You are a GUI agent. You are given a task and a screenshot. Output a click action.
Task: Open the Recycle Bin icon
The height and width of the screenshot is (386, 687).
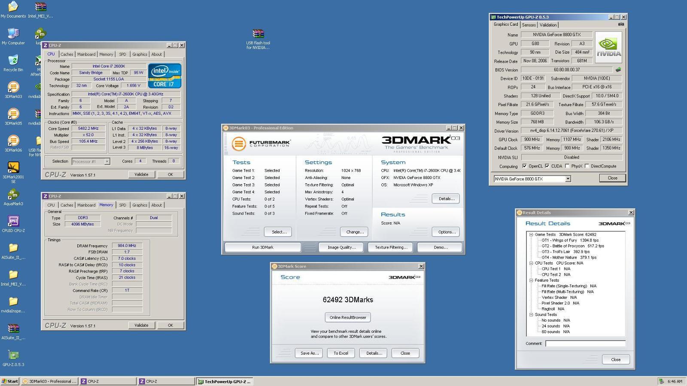click(13, 63)
